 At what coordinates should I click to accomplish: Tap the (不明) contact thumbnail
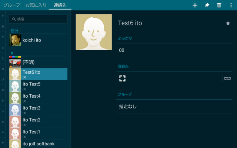(15, 62)
